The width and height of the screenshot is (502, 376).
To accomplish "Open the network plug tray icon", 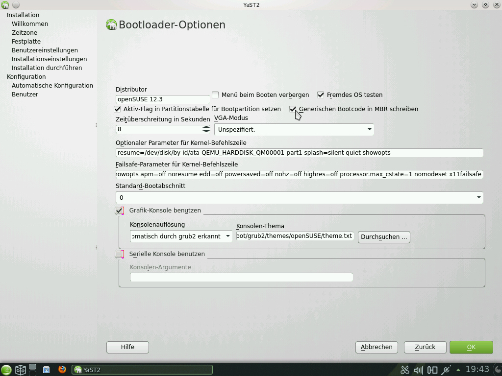I will pyautogui.click(x=446, y=370).
